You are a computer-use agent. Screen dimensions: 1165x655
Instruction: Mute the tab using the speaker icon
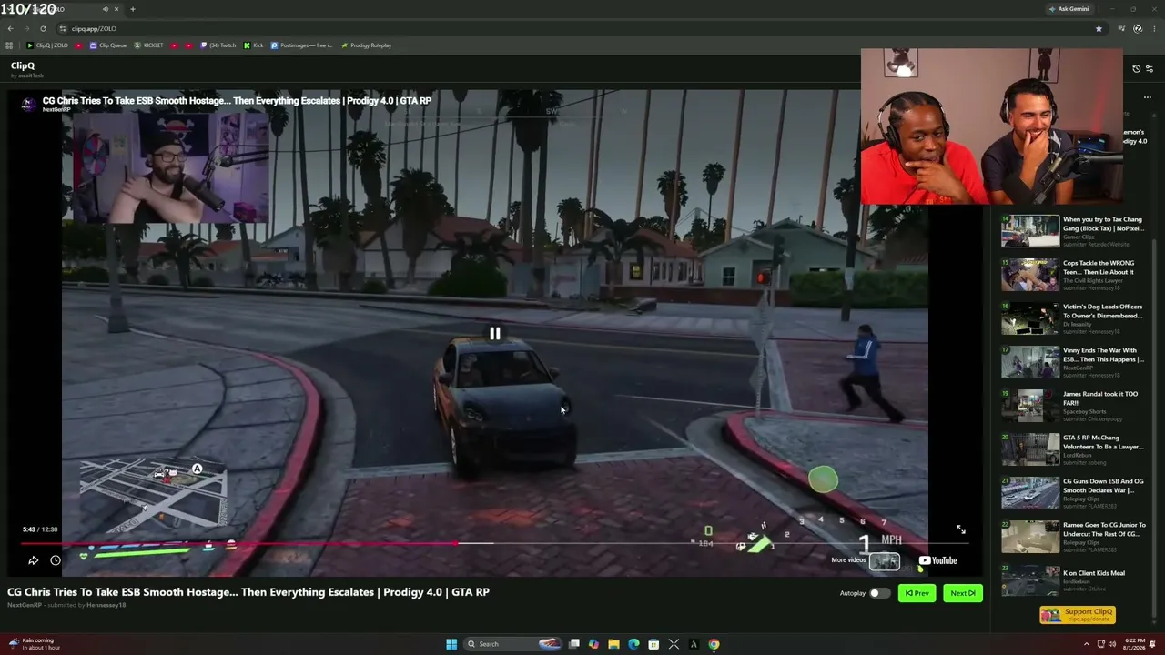106,9
